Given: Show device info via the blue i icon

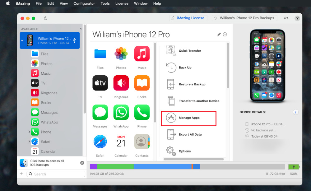Looking at the screenshot, I should (295, 112).
